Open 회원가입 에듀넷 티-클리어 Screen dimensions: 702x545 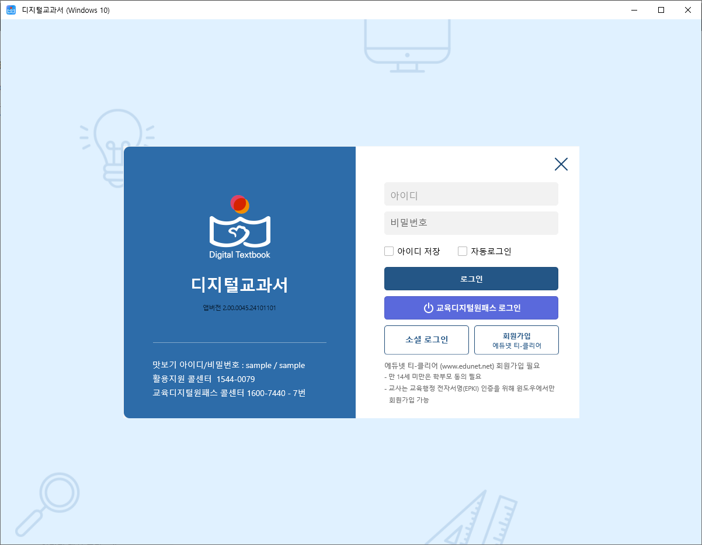[516, 340]
